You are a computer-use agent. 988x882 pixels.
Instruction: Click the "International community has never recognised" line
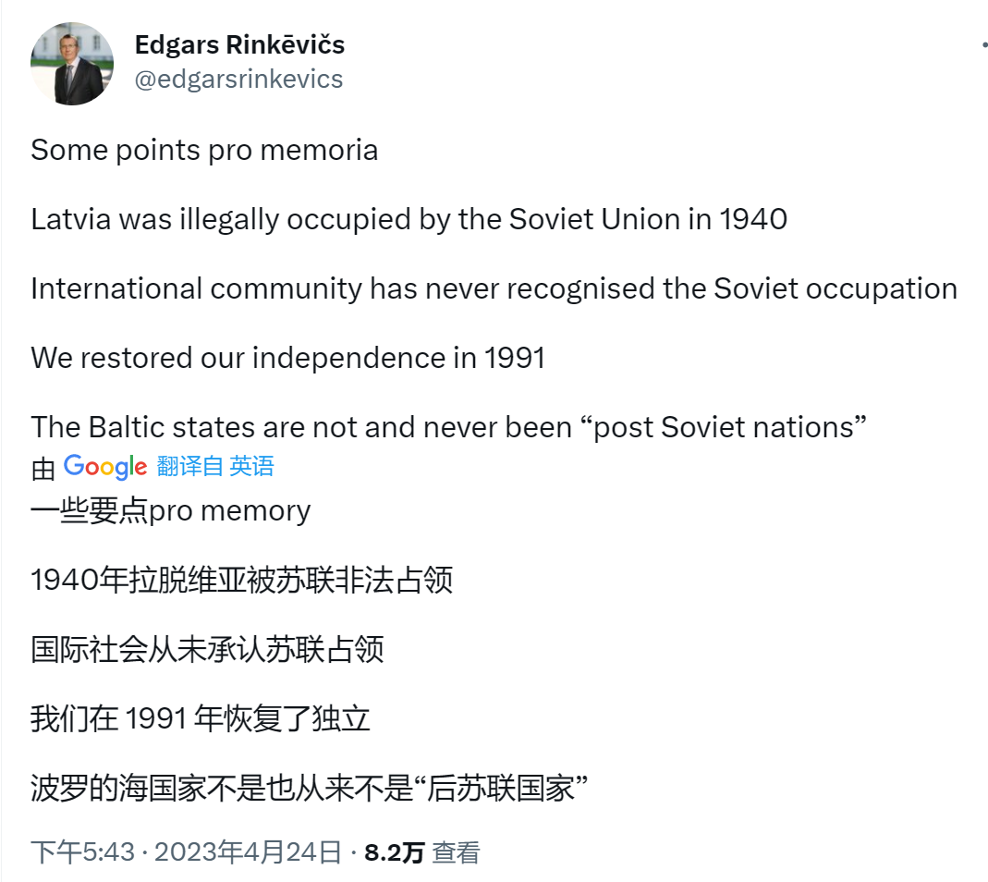coord(494,288)
